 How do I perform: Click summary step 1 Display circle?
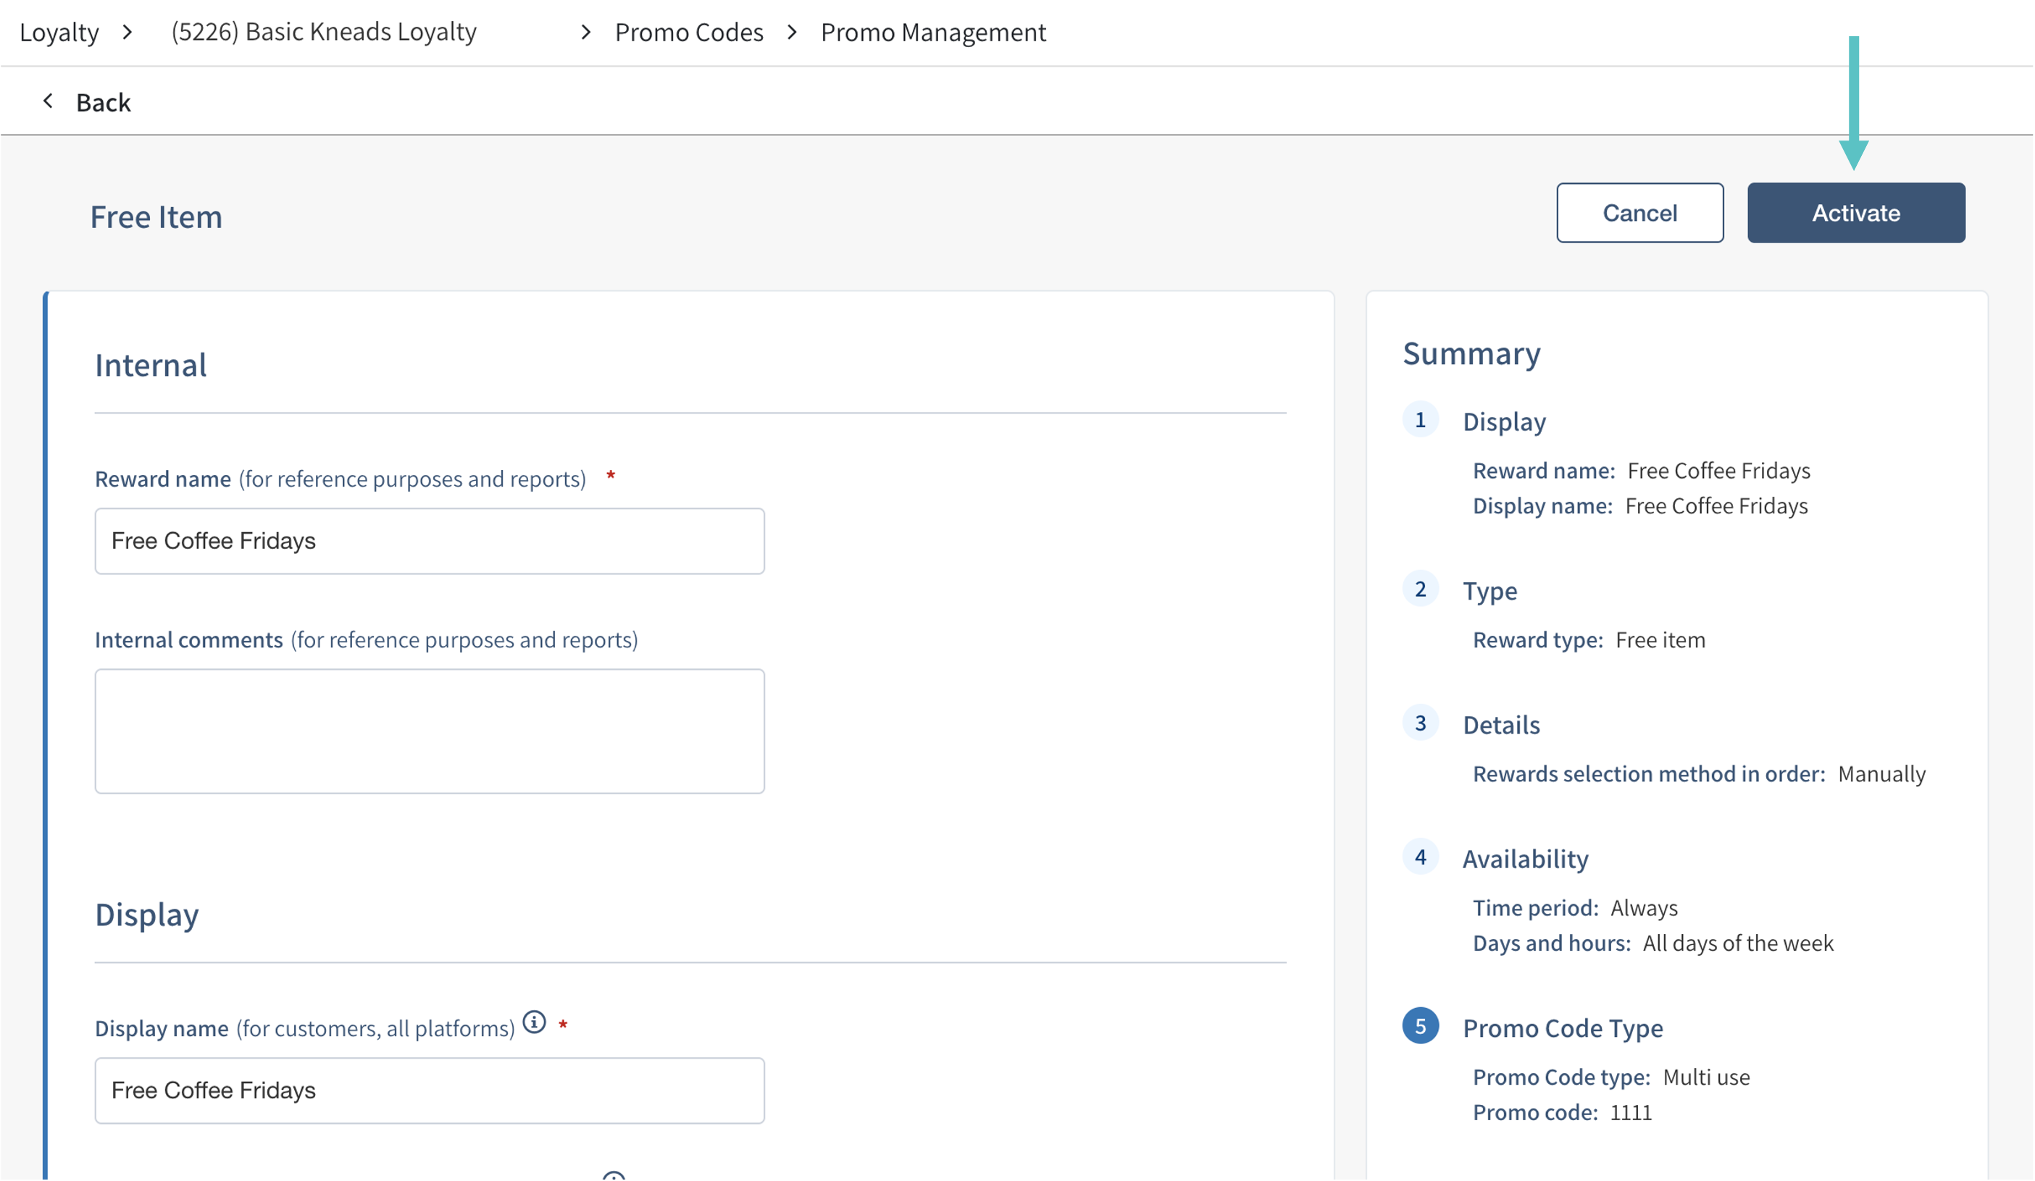(x=1420, y=420)
